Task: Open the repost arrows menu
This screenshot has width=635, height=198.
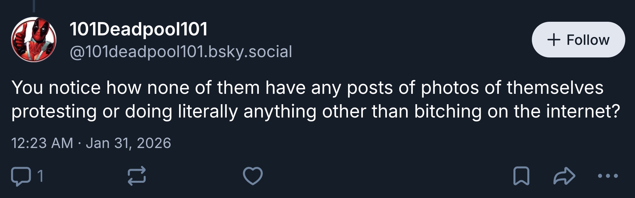Action: 137,176
